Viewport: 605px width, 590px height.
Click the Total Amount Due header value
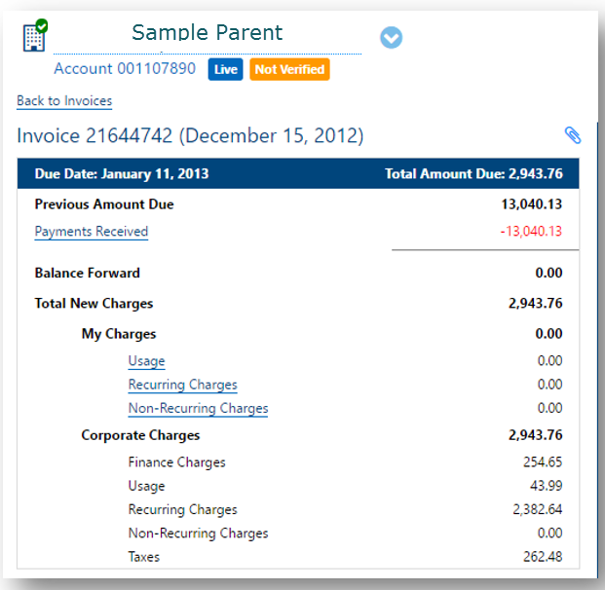point(473,174)
